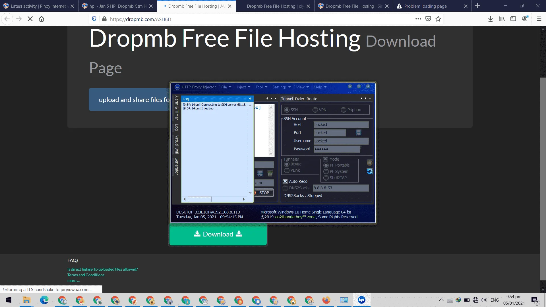Open the File dropdown menu
The height and width of the screenshot is (307, 546).
coord(226,87)
